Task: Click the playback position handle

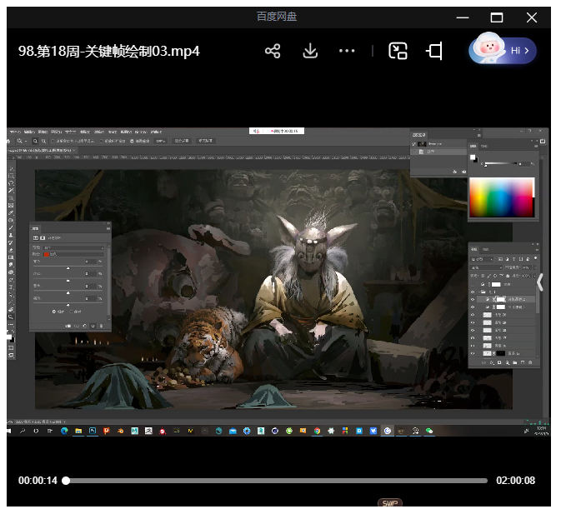Action: pos(66,481)
